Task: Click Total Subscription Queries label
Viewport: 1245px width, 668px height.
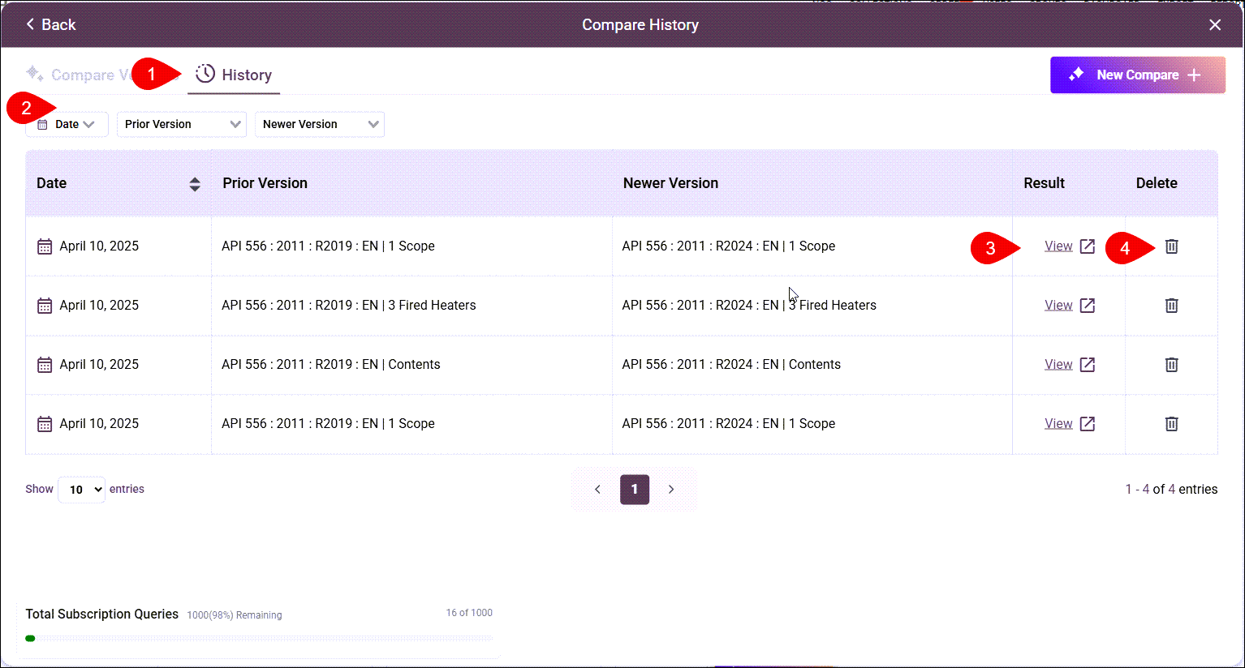Action: (102, 614)
